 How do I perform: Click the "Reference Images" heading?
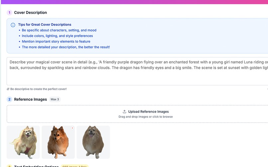(30, 99)
